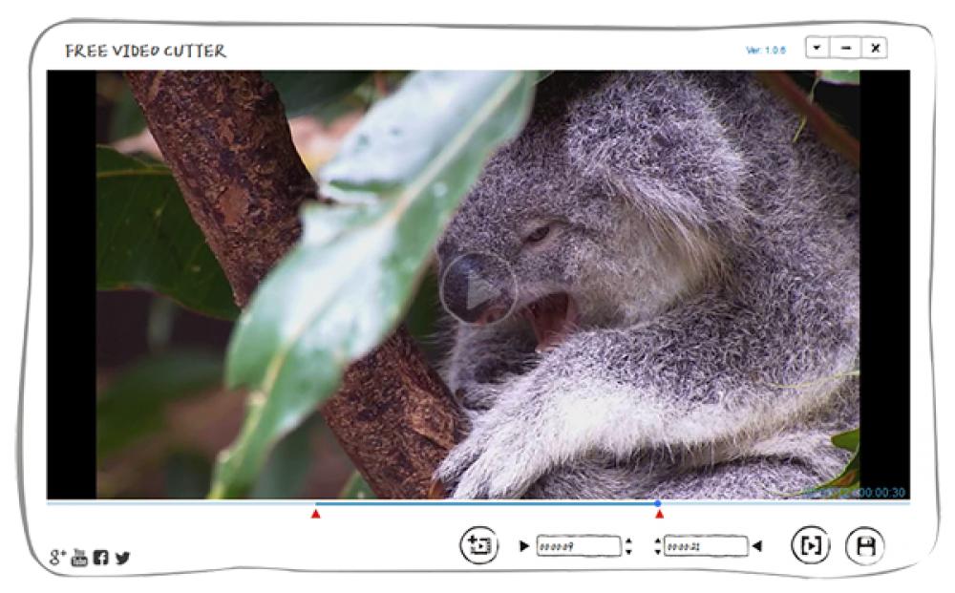Viewport: 955px width, 593px height.
Task: Click the playhead dot on the seek bar
Action: coord(657,501)
